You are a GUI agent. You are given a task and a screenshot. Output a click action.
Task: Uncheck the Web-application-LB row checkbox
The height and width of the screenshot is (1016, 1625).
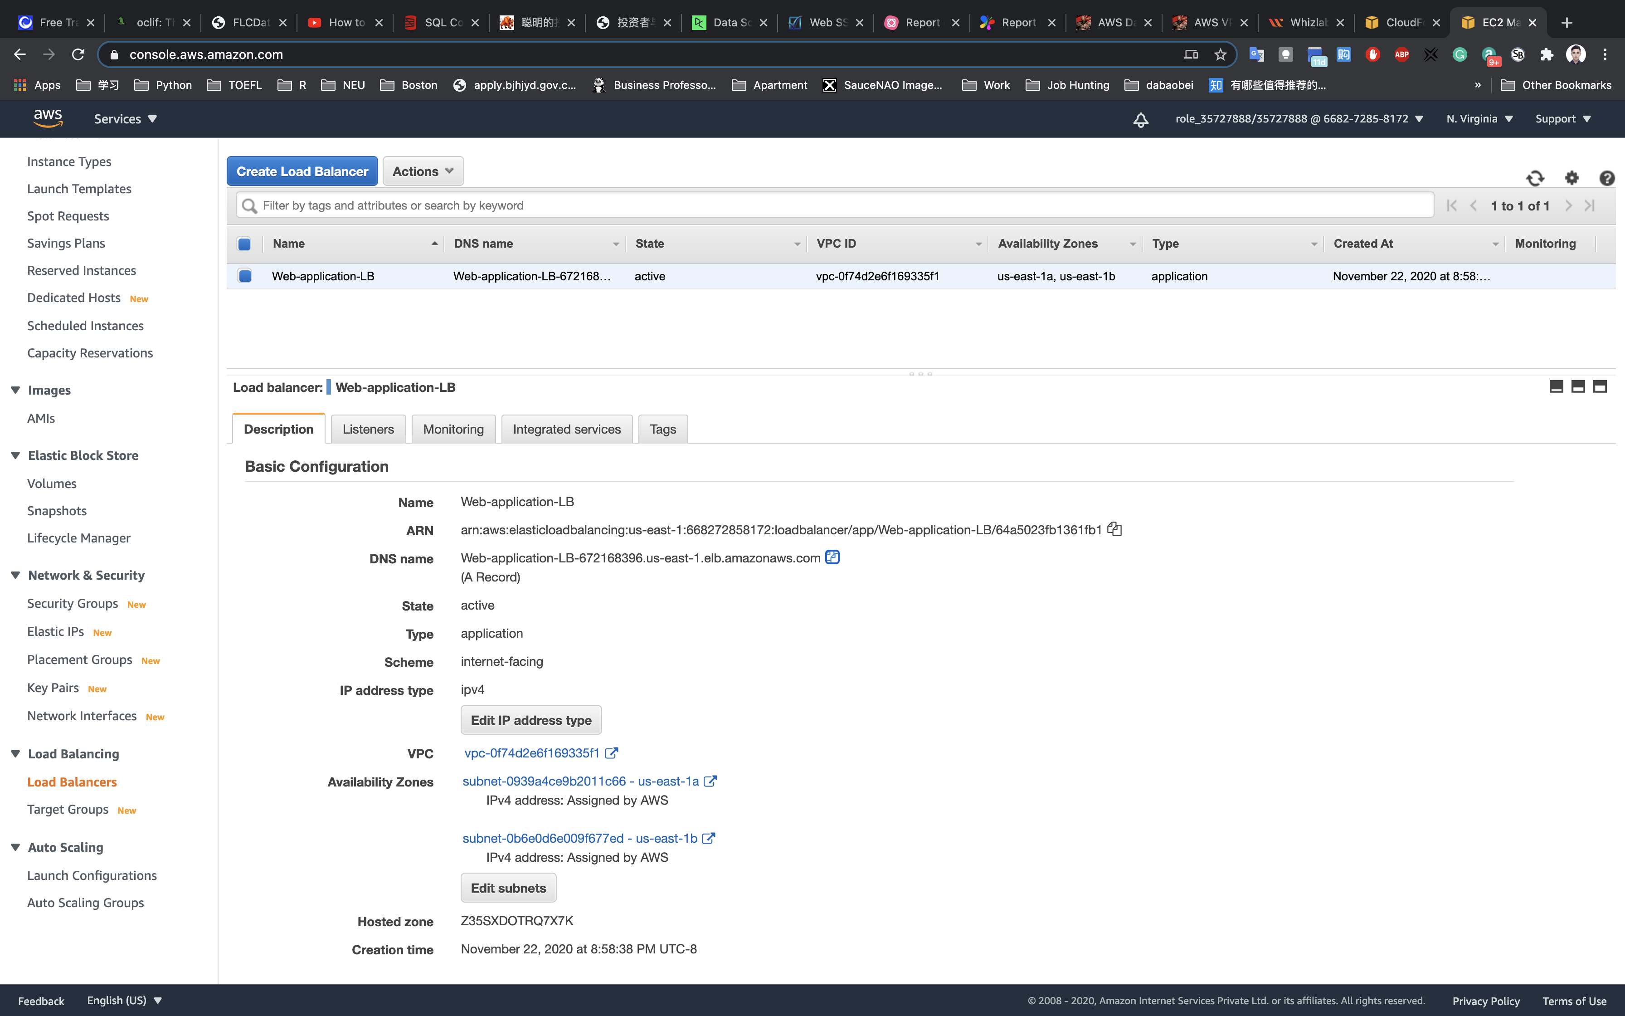click(244, 276)
